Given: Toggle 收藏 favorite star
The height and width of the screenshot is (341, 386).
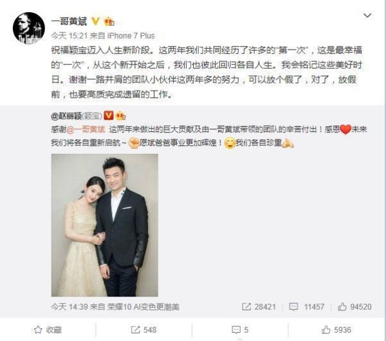Looking at the screenshot, I should click(x=48, y=330).
